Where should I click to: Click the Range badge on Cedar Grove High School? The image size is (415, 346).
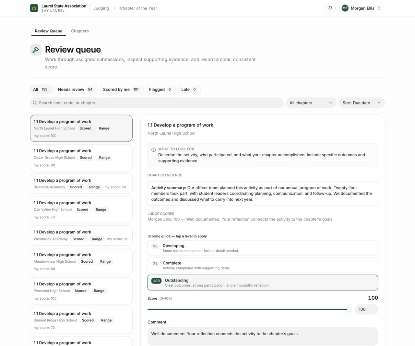[104, 158]
